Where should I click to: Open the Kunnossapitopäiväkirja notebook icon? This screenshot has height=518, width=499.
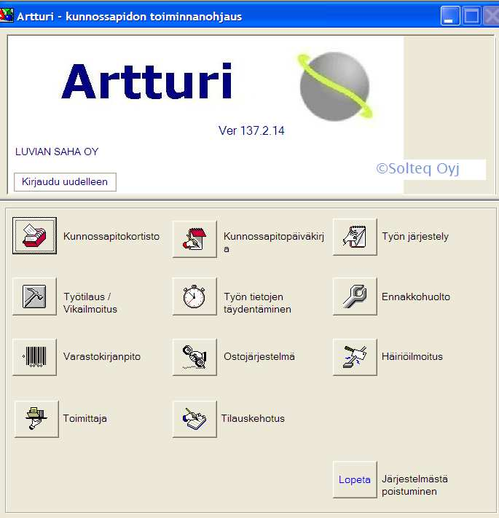point(195,239)
